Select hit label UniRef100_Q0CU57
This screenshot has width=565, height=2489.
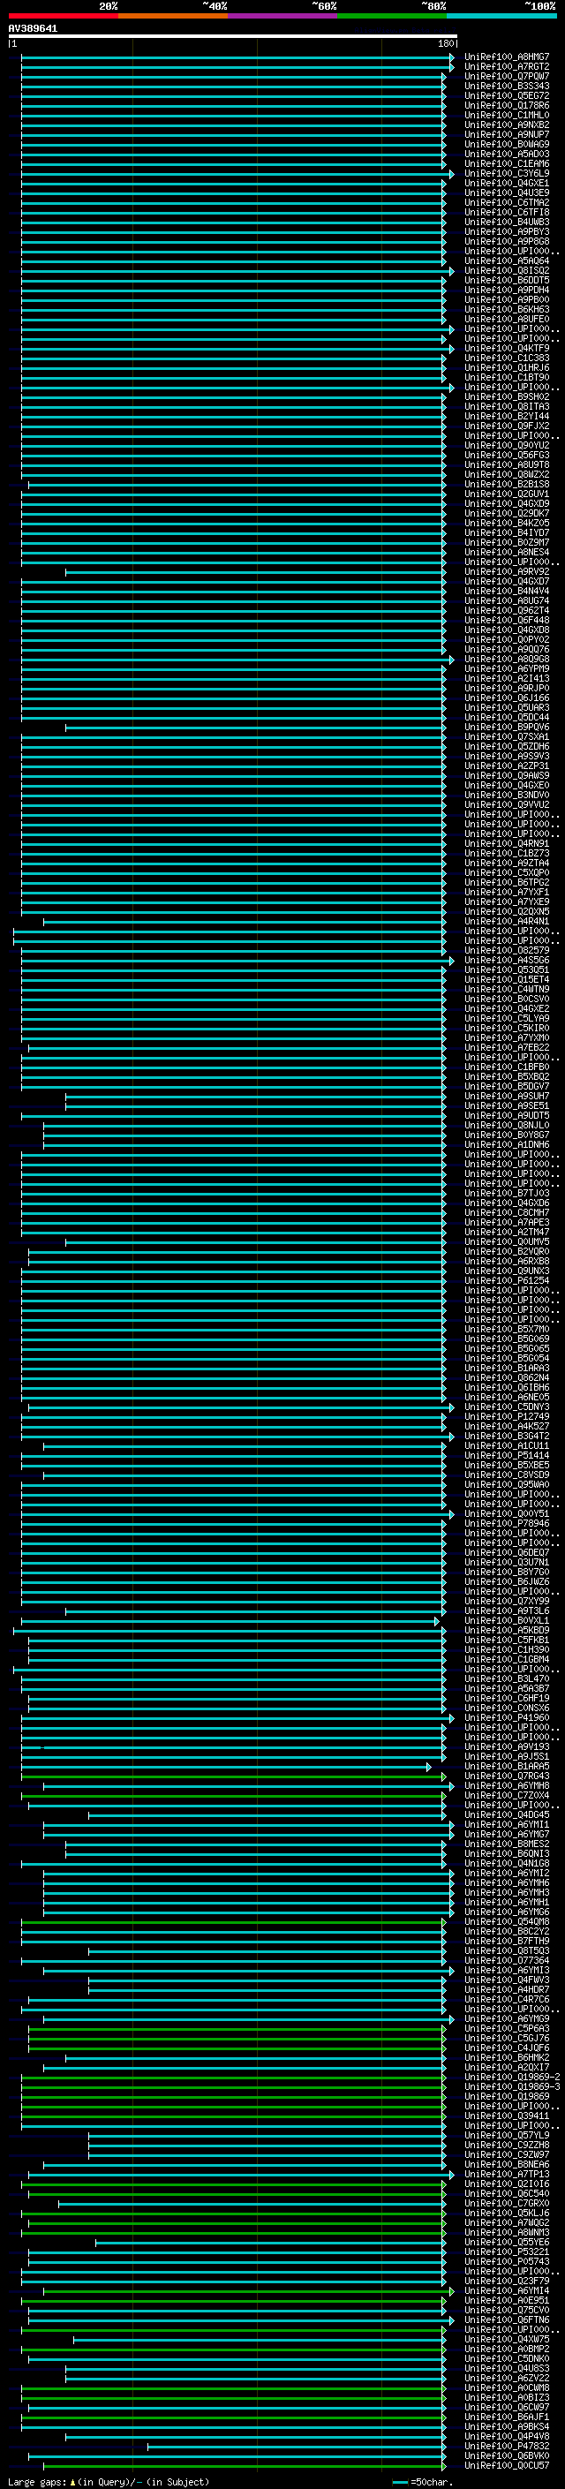coord(507,2468)
